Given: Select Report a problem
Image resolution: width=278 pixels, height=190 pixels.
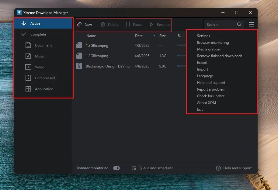Looking at the screenshot, I should click(x=211, y=89).
